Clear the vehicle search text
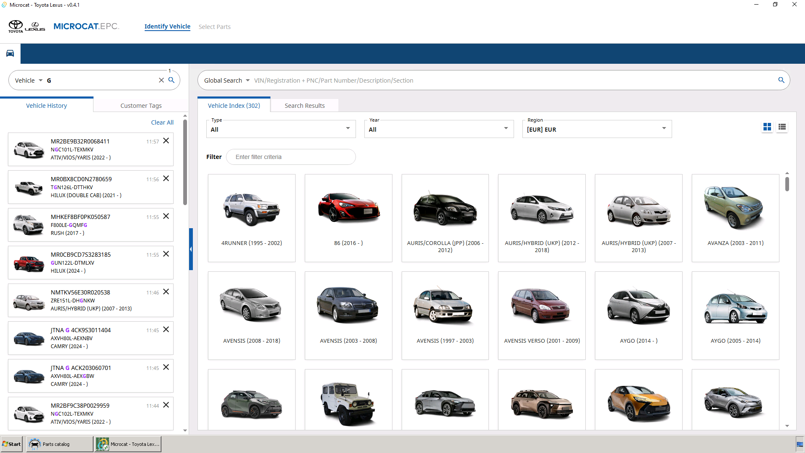805x453 pixels. tap(161, 80)
